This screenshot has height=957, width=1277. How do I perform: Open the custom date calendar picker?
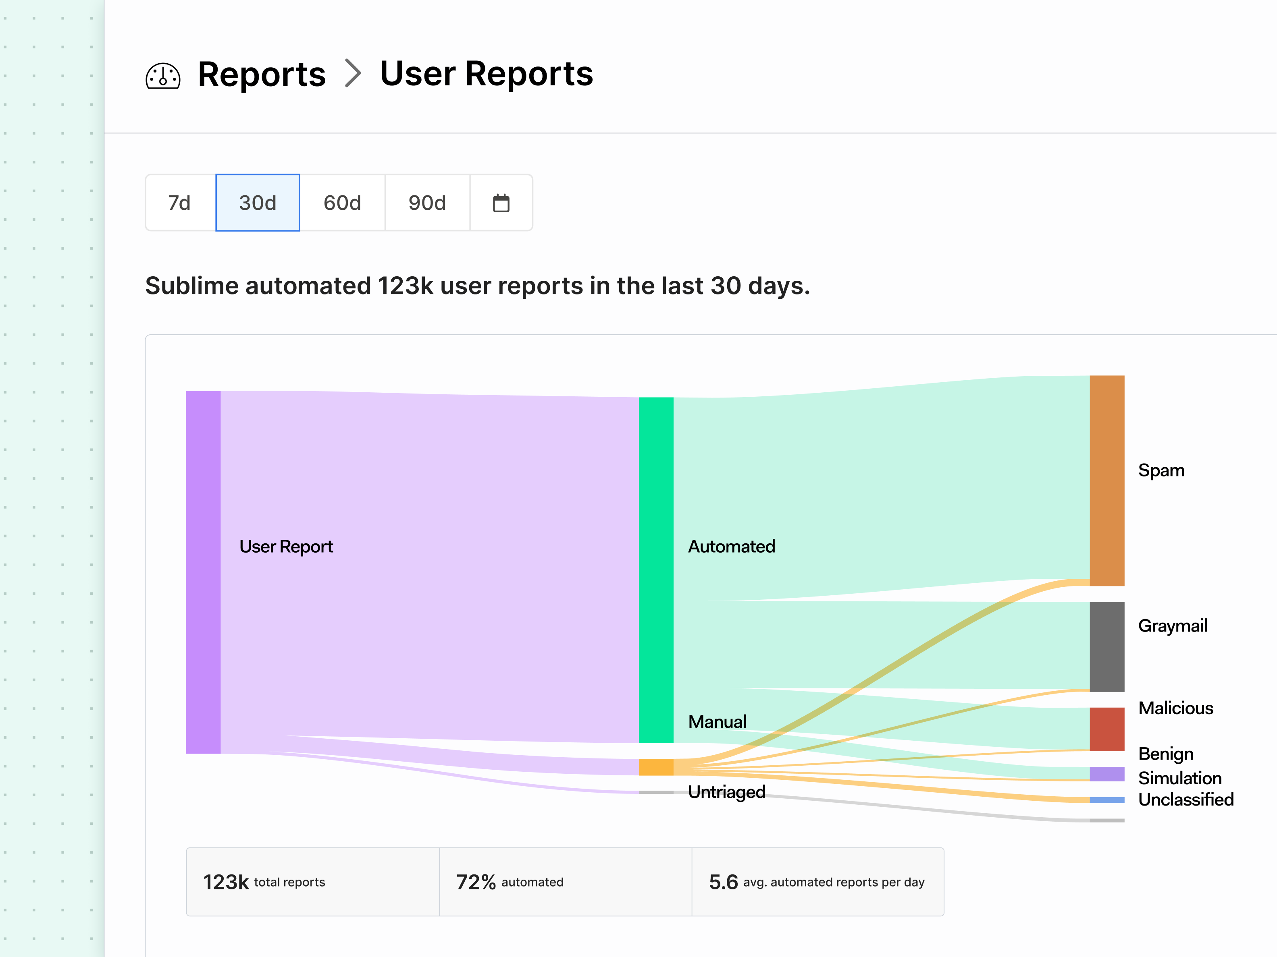501,203
